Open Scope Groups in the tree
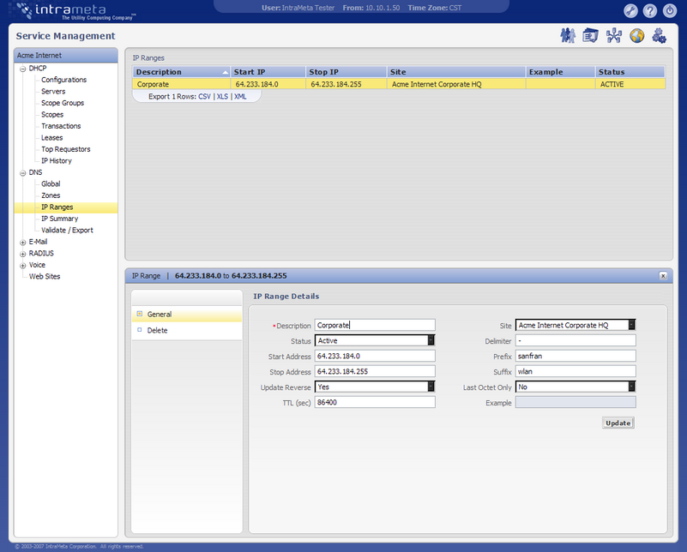 point(63,103)
